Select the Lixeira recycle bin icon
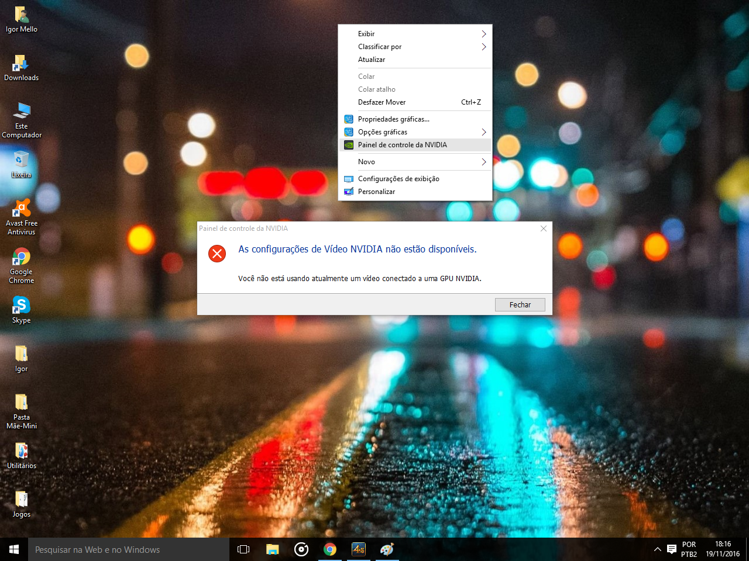 (22, 164)
